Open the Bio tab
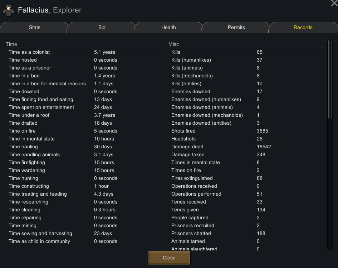Screen dimensions: 338x268 [x=102, y=28]
